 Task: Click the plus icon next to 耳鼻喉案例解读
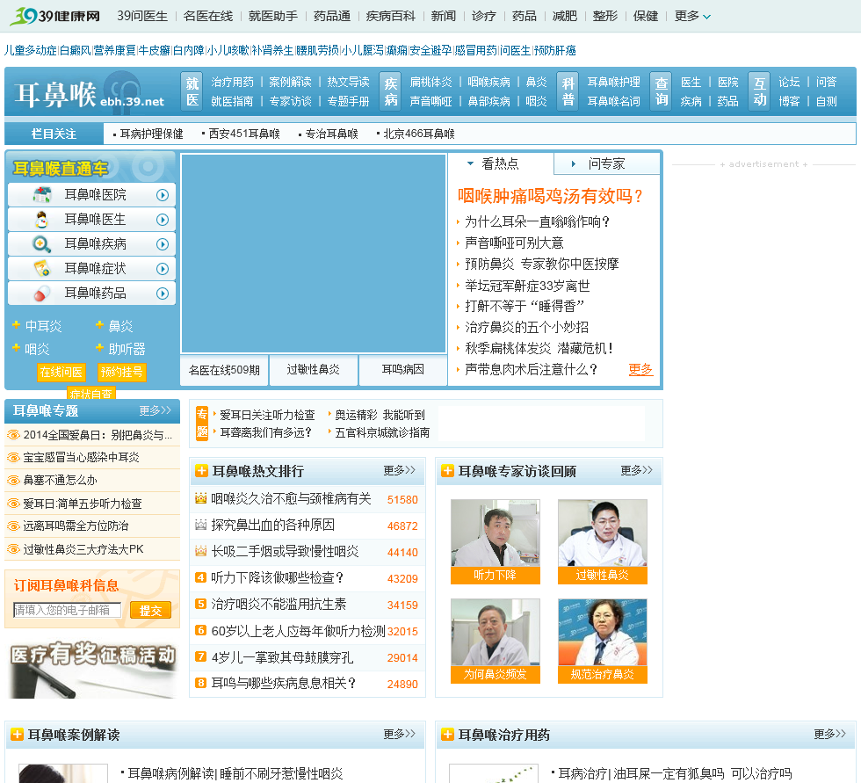[x=17, y=735]
